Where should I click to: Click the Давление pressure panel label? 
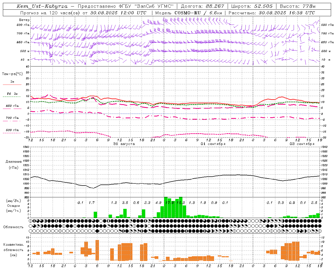click(14, 162)
